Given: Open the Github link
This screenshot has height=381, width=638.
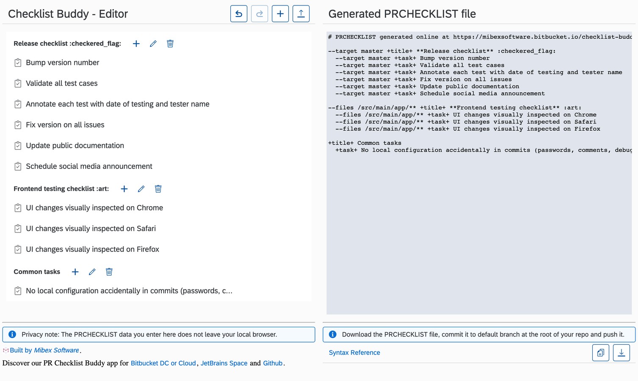Looking at the screenshot, I should 273,363.
